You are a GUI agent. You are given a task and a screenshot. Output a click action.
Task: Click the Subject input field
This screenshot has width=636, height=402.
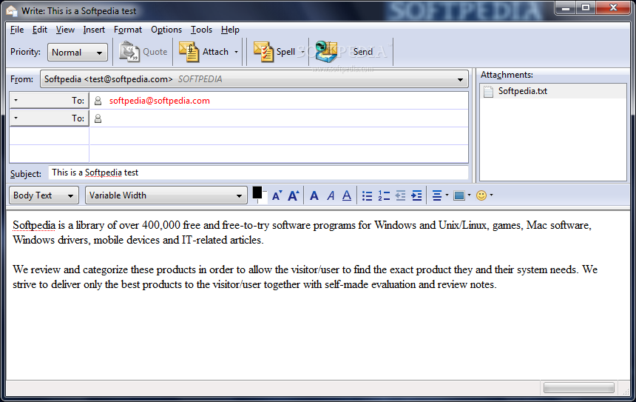pyautogui.click(x=258, y=172)
